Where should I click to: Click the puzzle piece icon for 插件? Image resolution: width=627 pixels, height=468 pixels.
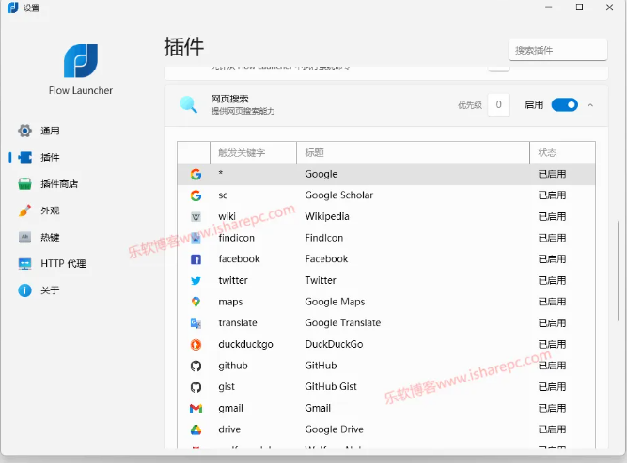tap(24, 158)
